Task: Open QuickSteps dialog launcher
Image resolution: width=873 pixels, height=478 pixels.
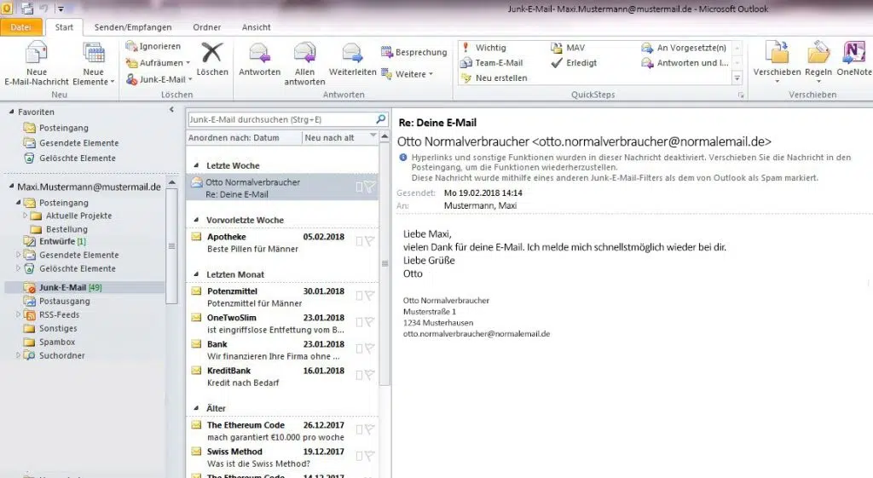Action: 741,95
